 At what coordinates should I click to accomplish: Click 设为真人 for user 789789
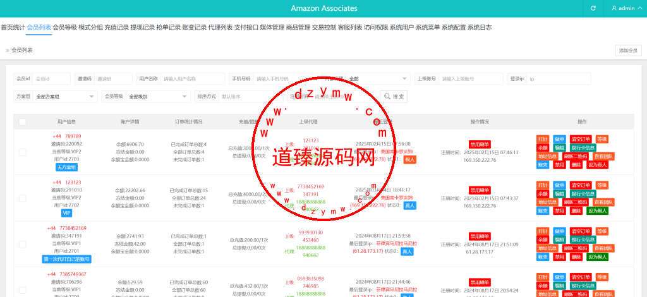click(598, 165)
